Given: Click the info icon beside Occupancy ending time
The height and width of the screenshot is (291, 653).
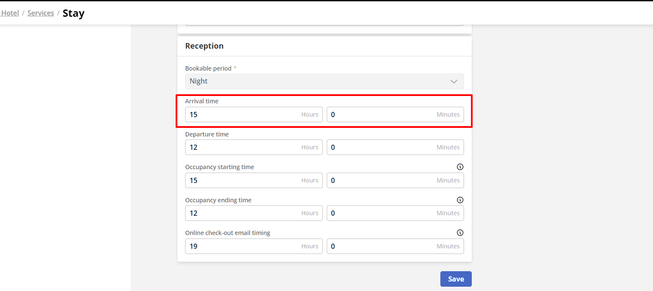Looking at the screenshot, I should tap(460, 200).
